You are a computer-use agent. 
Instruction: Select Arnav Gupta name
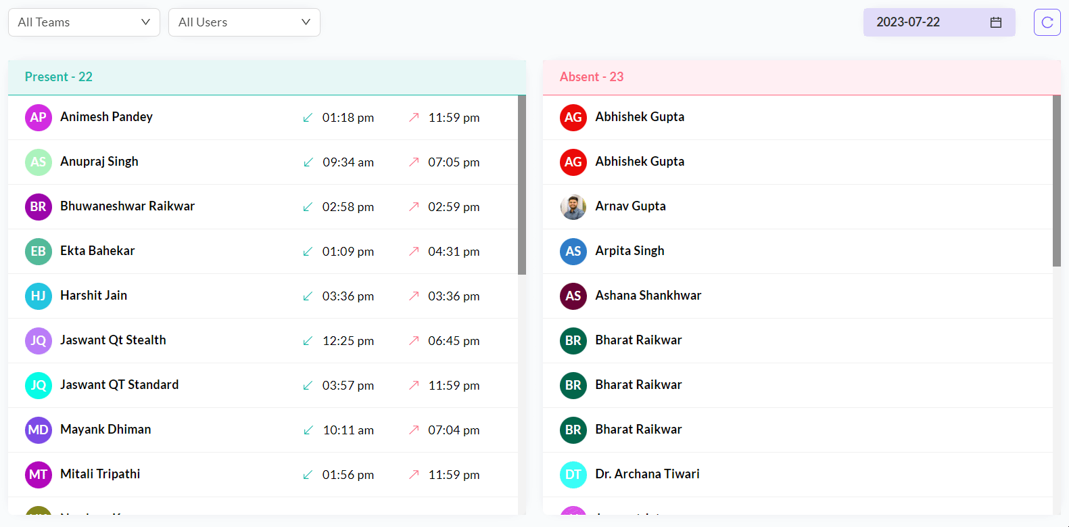tap(630, 206)
